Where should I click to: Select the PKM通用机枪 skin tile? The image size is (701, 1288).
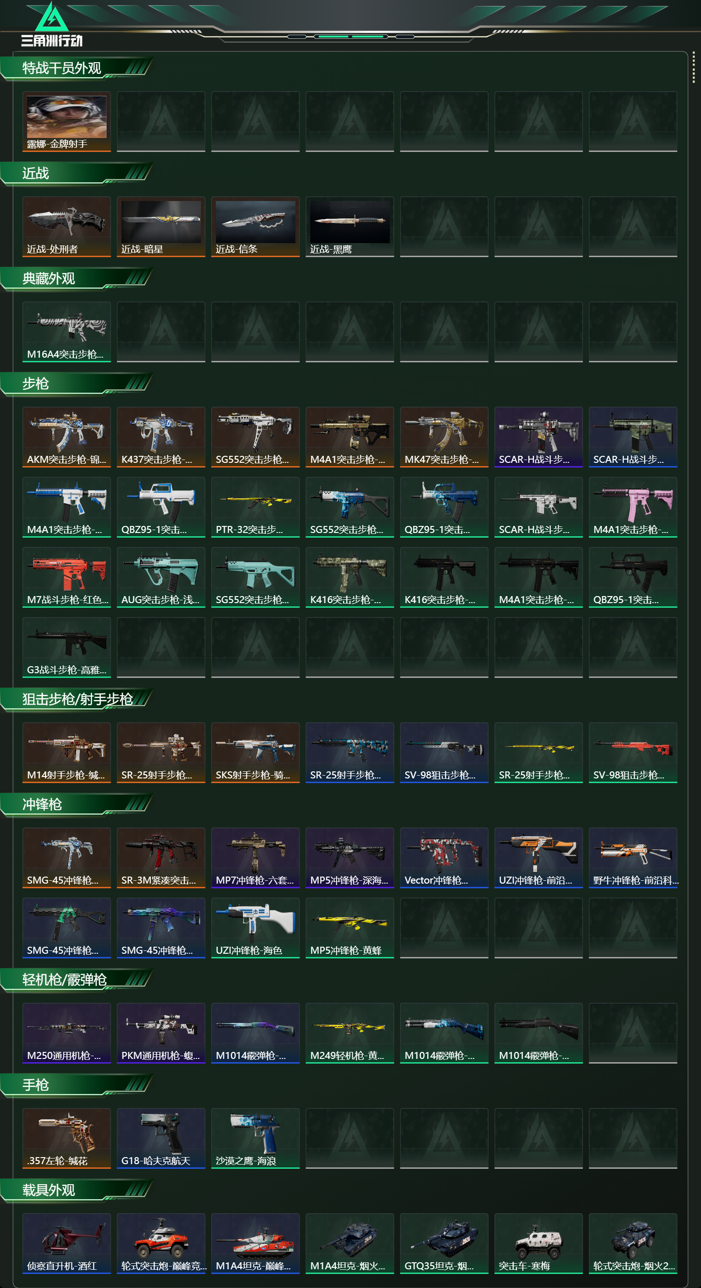[161, 1033]
